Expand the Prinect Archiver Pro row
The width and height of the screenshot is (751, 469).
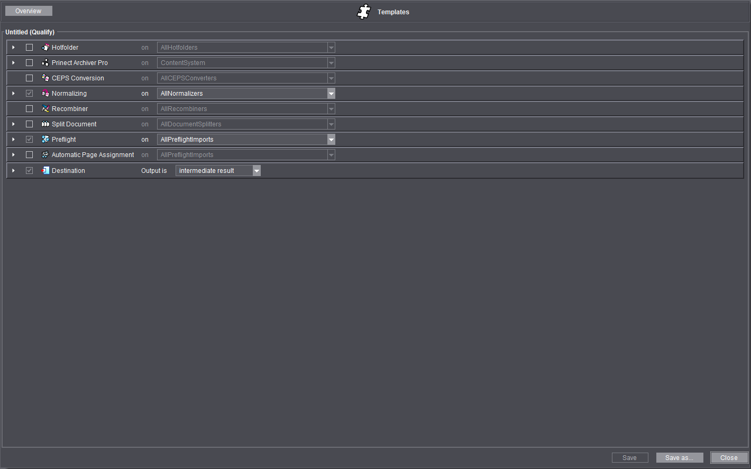13,63
